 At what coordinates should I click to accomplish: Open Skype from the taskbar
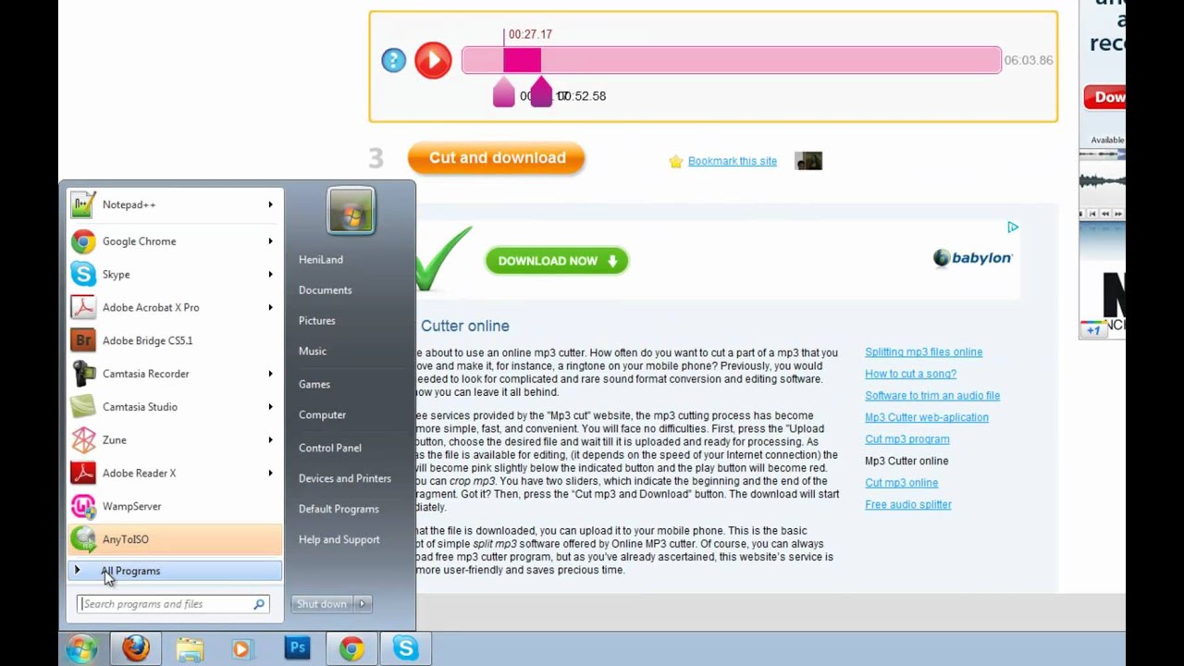pos(405,648)
